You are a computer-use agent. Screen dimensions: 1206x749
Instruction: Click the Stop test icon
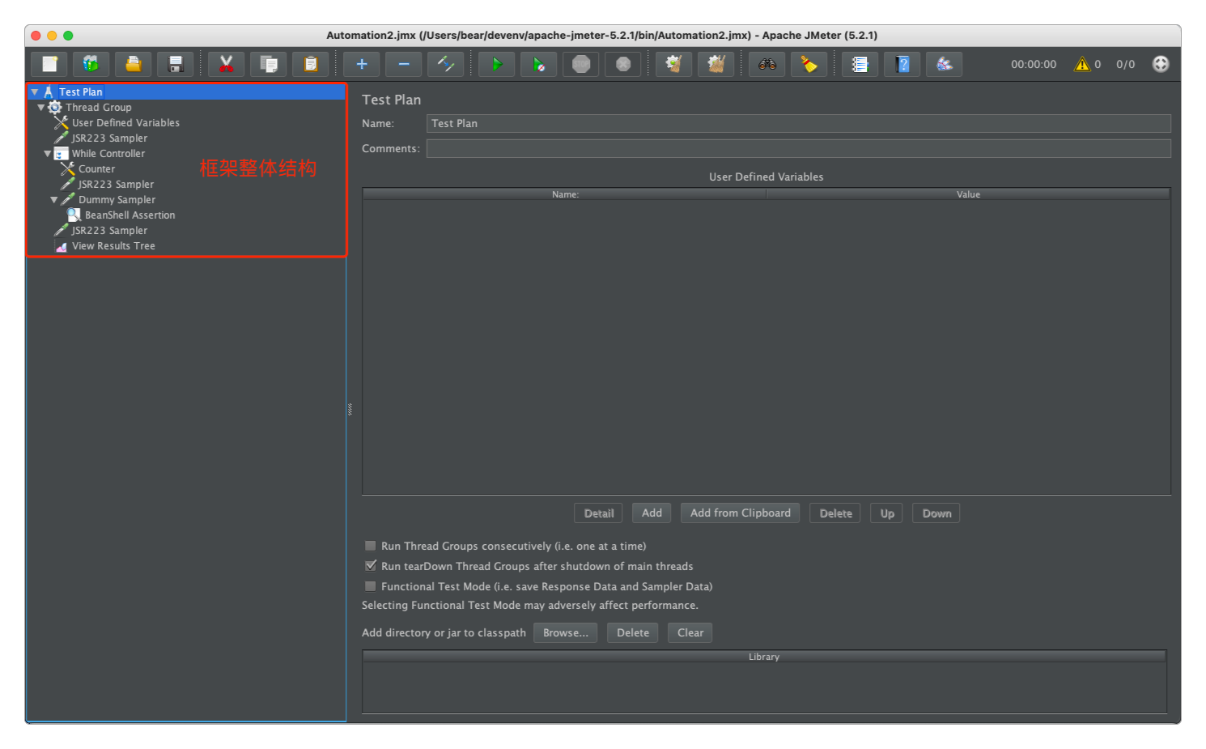580,64
